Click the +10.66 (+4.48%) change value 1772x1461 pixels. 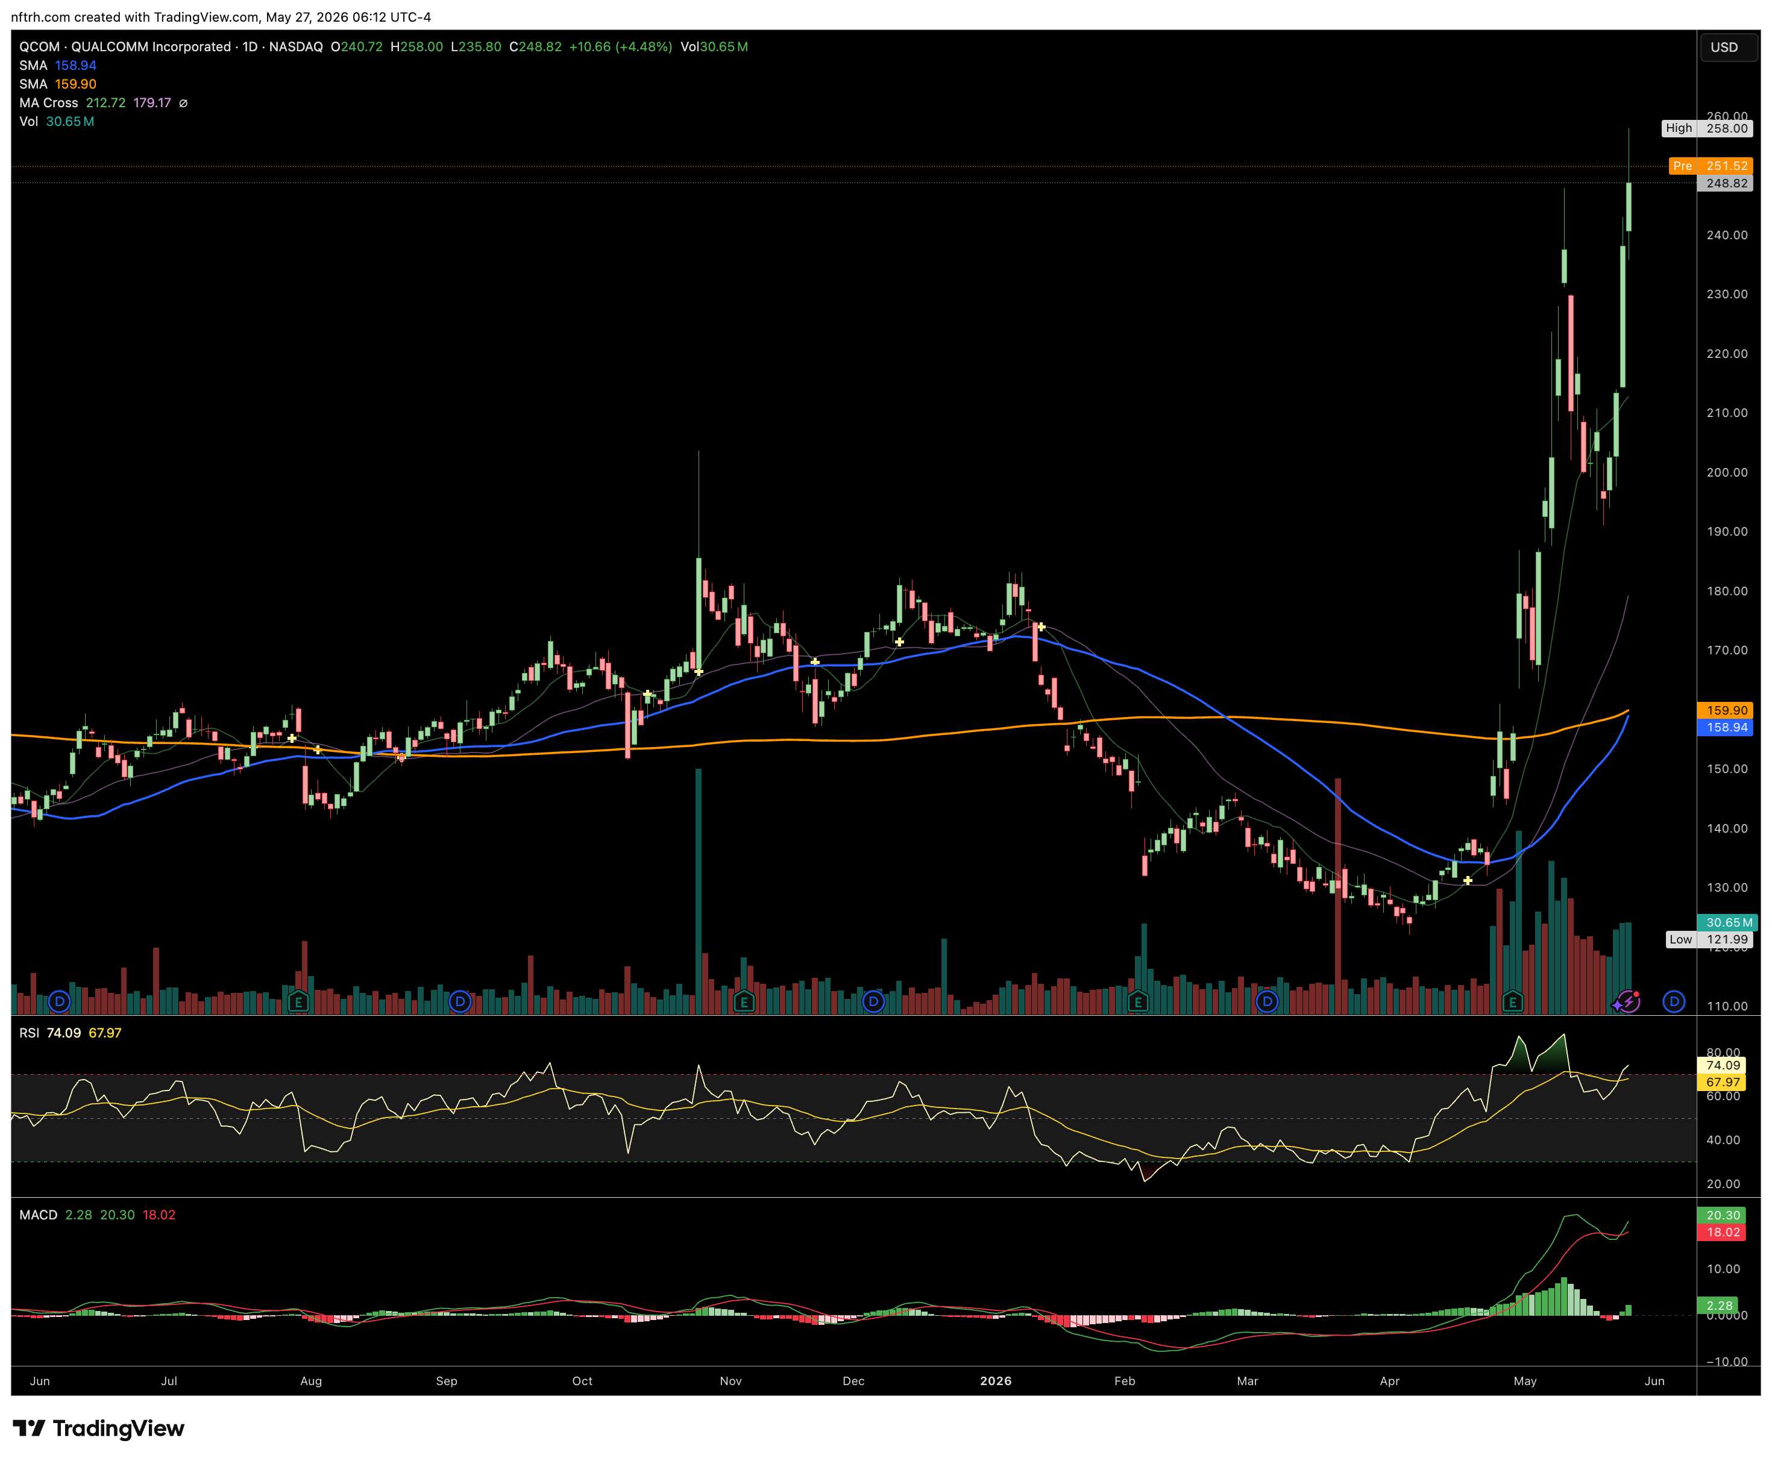pos(620,47)
